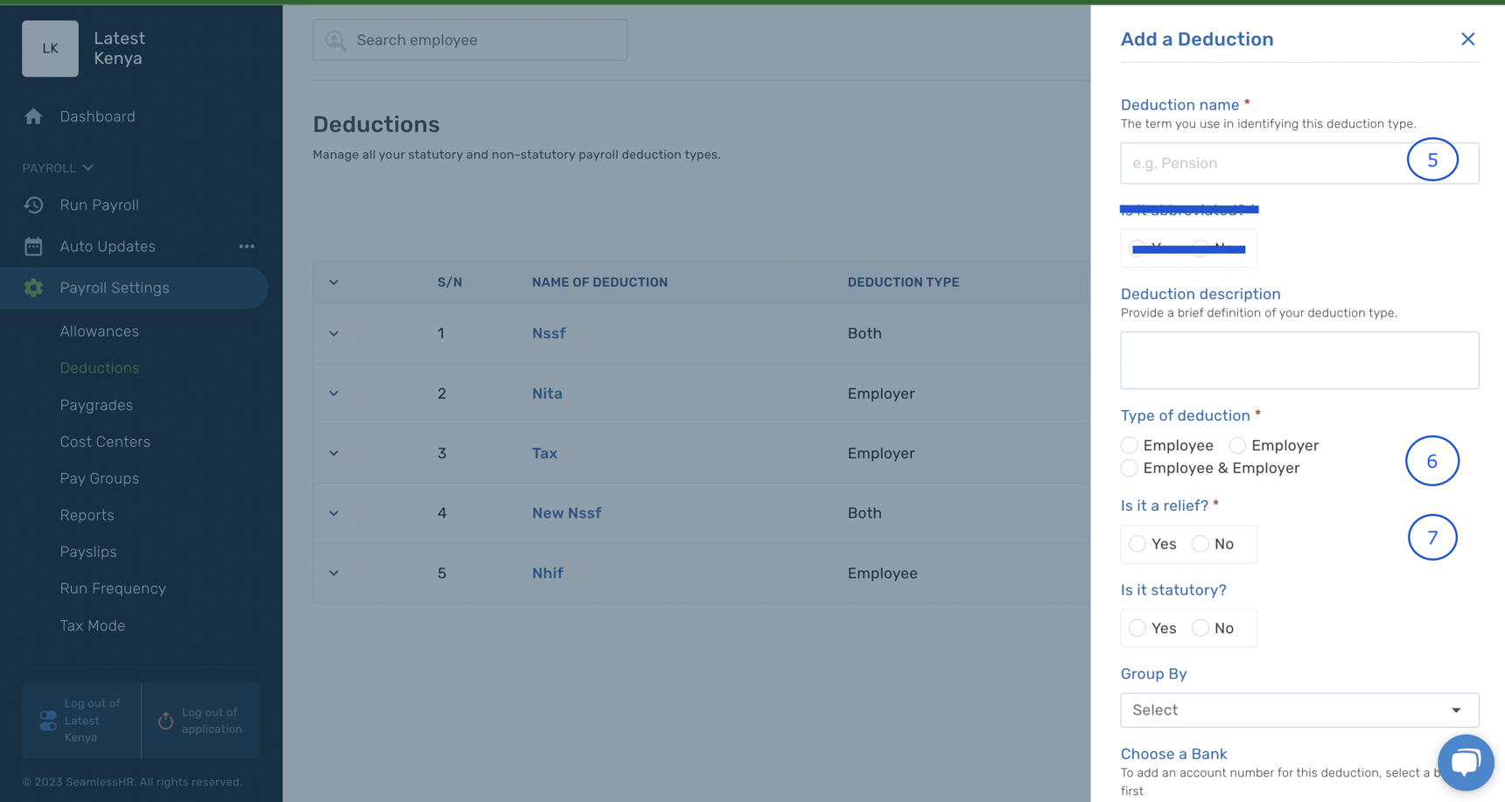
Task: Collapse the PAYROLL sidebar section
Action: [x=87, y=167]
